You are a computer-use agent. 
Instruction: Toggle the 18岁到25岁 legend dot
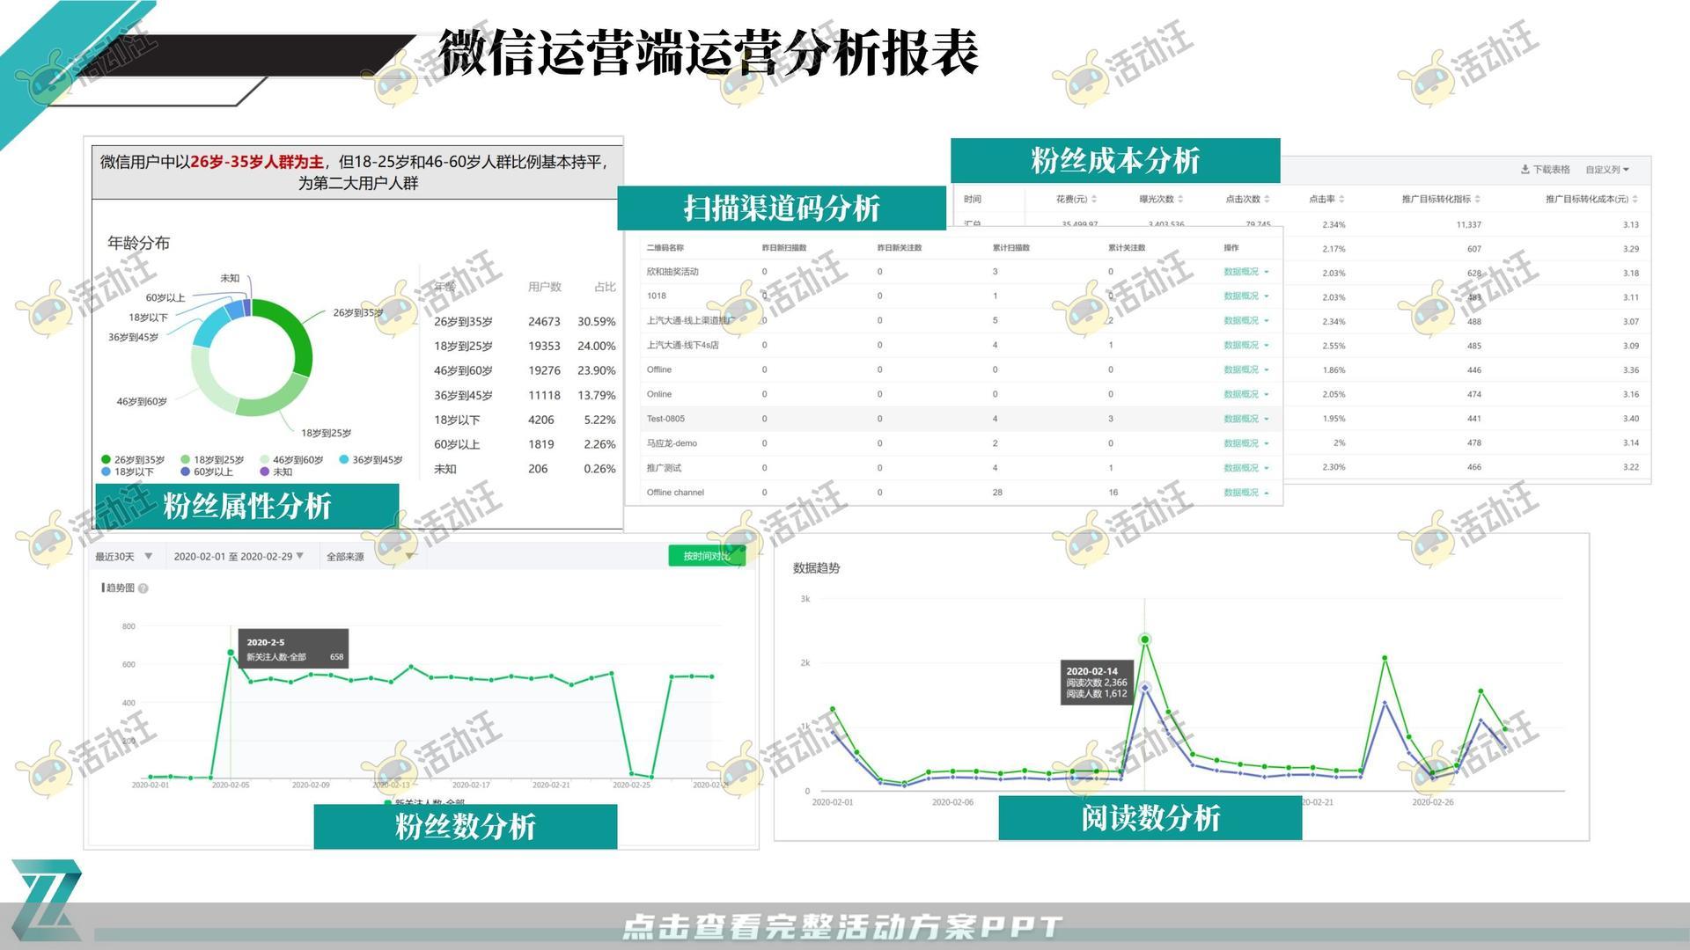click(185, 460)
